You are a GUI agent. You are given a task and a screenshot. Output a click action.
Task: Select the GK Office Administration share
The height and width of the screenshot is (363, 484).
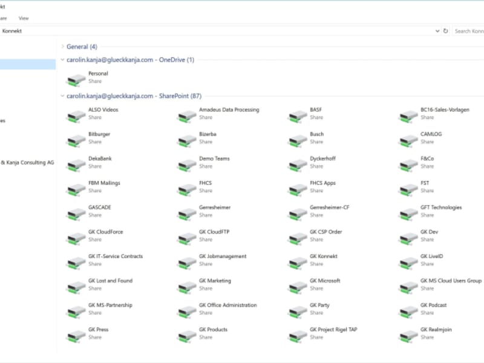228,305
